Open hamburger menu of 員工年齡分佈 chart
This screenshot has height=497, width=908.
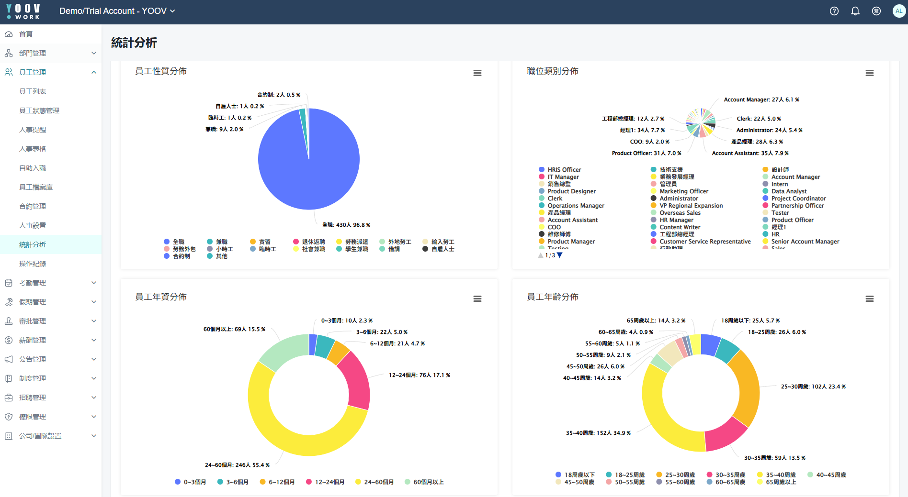[x=869, y=299]
